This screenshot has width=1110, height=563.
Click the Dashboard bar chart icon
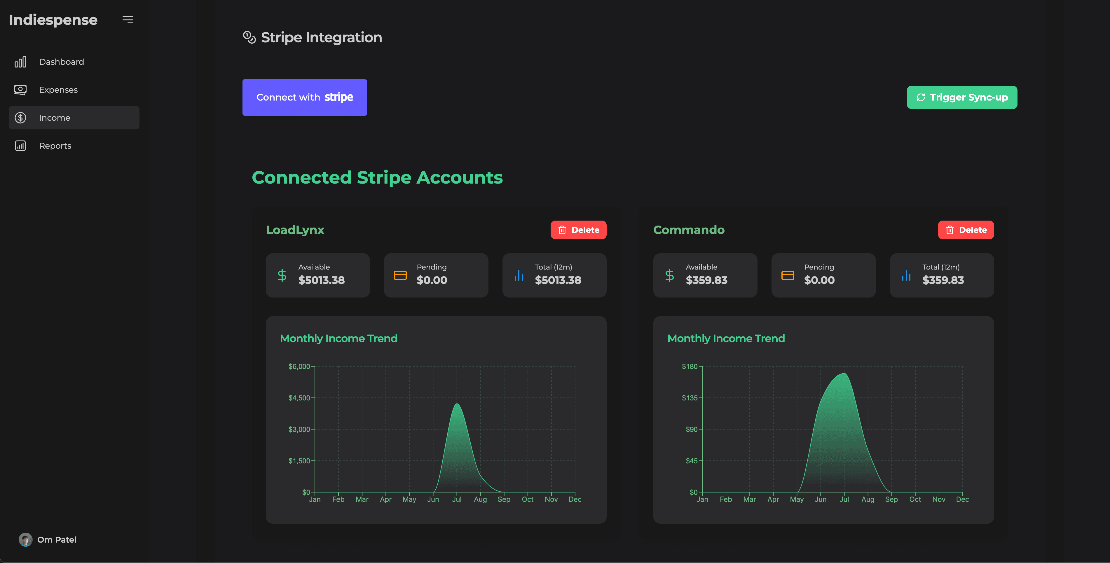(x=20, y=62)
